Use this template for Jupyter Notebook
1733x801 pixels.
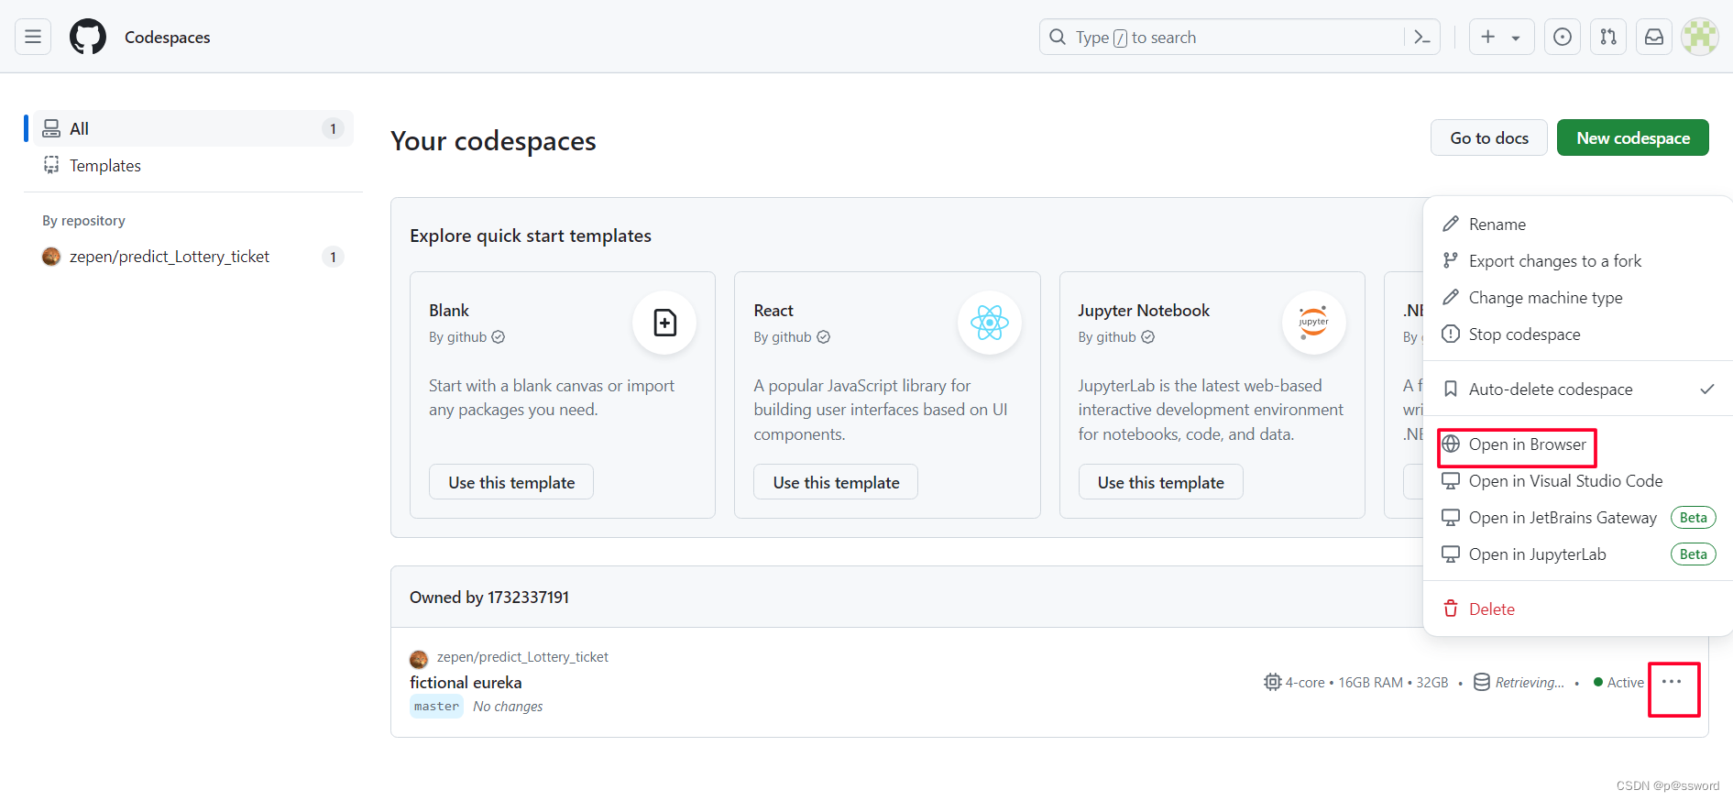pyautogui.click(x=1160, y=482)
